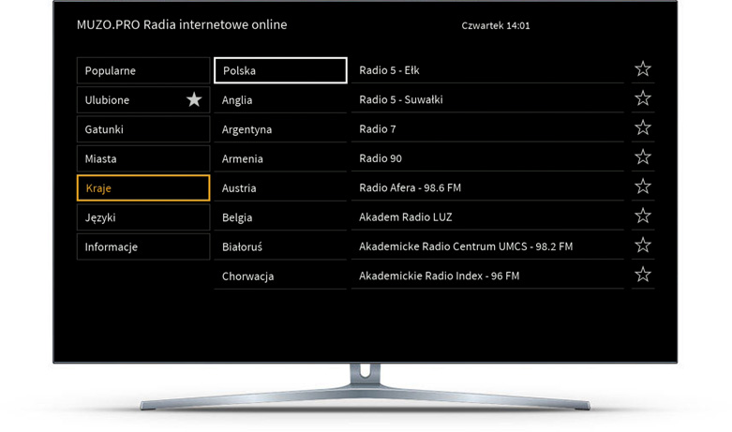The image size is (732, 432).
Task: Pick Argentyna in the country list
Action: click(x=280, y=129)
